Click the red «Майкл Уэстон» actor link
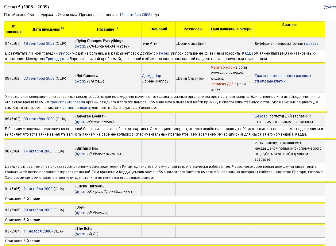This screenshot has height=246, width=336. (x=222, y=67)
